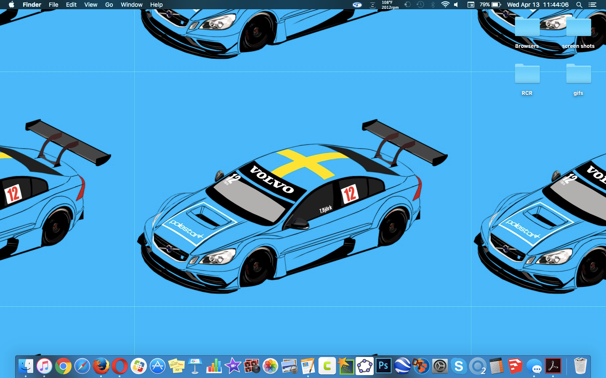This screenshot has width=606, height=378.
Task: Launch Adobe Acrobat from the dock
Action: (553, 366)
